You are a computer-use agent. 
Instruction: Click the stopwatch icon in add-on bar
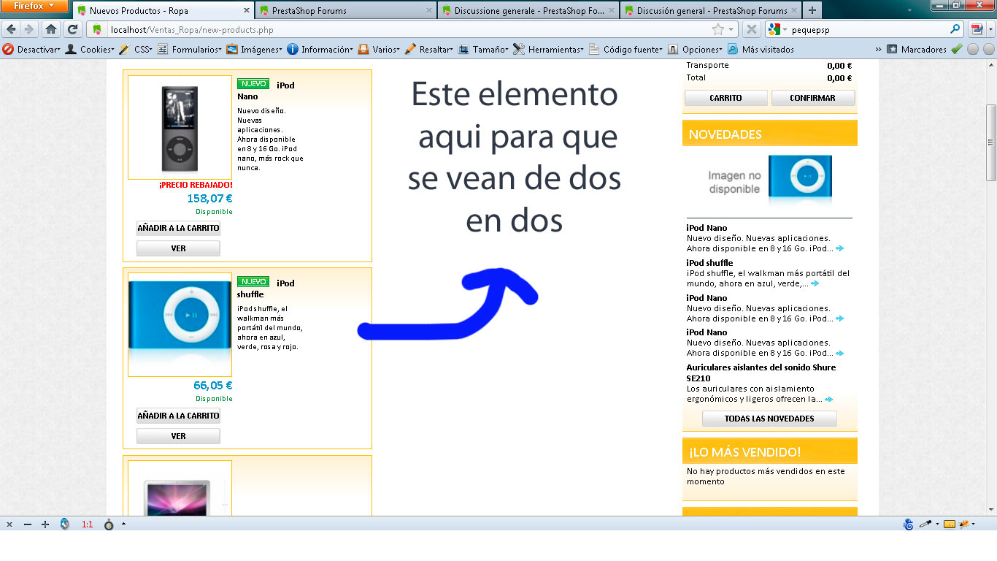click(109, 524)
